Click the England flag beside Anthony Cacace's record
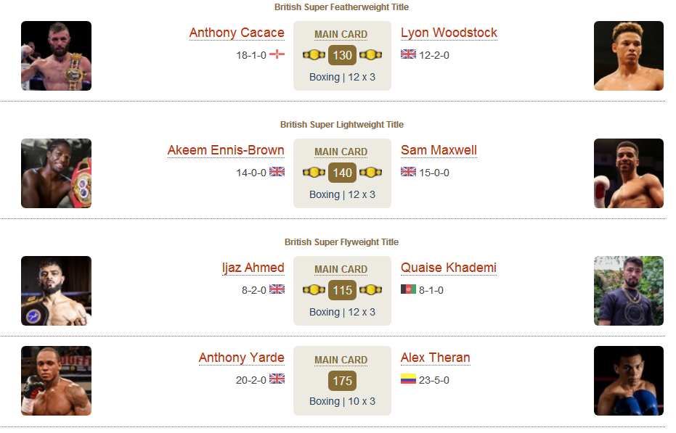The height and width of the screenshot is (433, 676). 277,54
